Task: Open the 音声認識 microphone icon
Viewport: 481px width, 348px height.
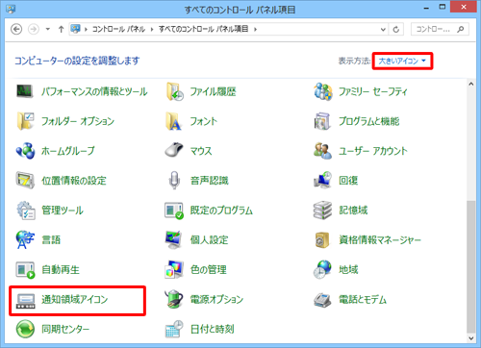Action: [x=174, y=180]
